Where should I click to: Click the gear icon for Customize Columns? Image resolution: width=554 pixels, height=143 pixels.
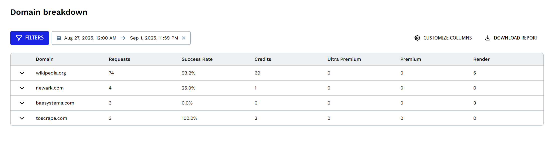click(417, 38)
